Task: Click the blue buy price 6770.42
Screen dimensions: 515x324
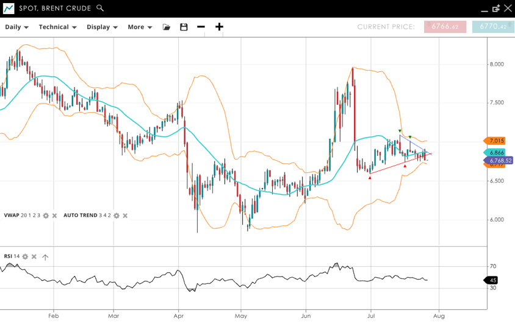Action: (493, 27)
